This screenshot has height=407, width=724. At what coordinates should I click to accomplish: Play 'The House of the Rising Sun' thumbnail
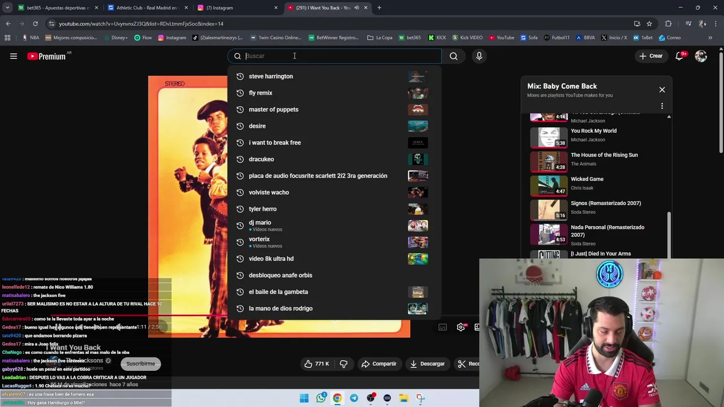tap(549, 162)
